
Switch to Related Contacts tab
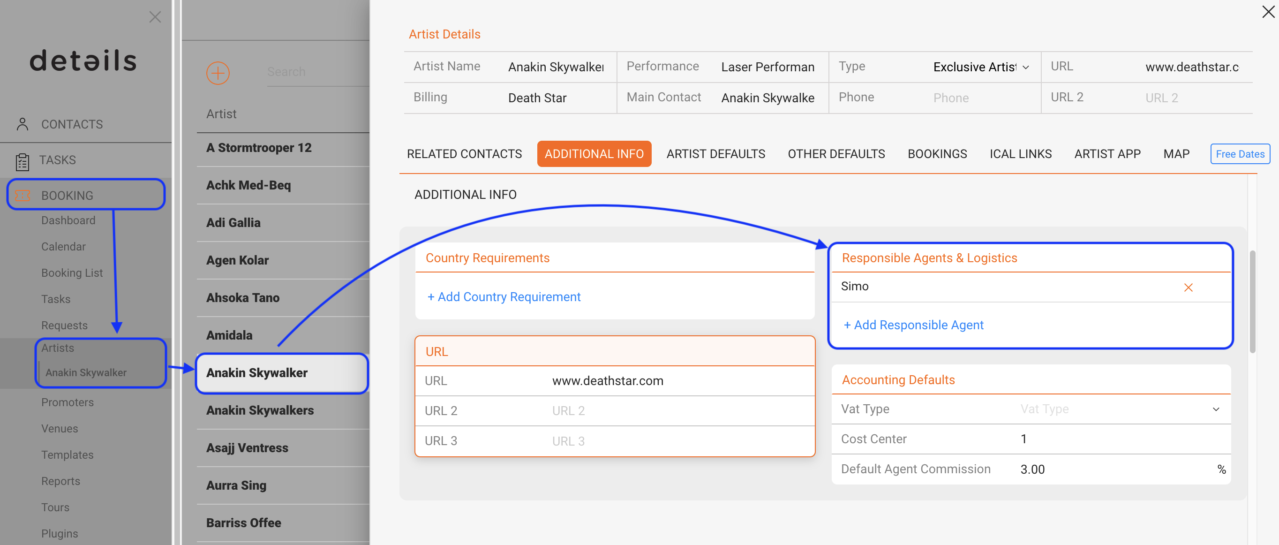click(x=464, y=154)
